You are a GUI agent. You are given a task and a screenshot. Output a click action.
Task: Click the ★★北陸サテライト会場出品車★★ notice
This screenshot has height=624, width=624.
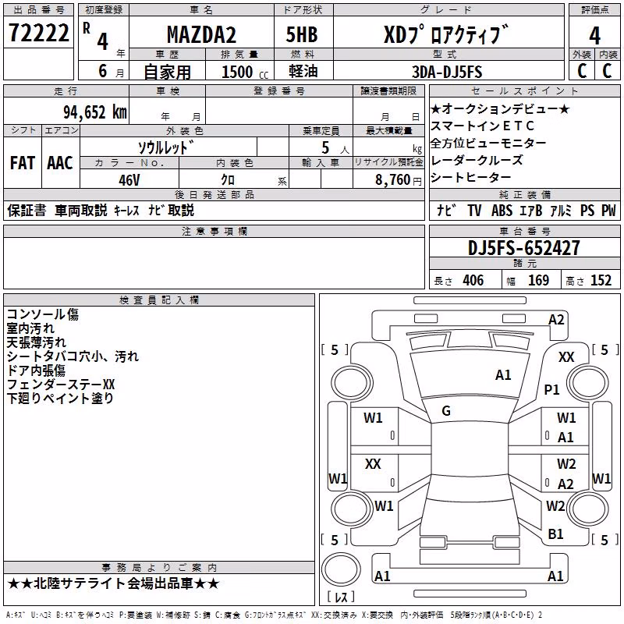pyautogui.click(x=113, y=583)
